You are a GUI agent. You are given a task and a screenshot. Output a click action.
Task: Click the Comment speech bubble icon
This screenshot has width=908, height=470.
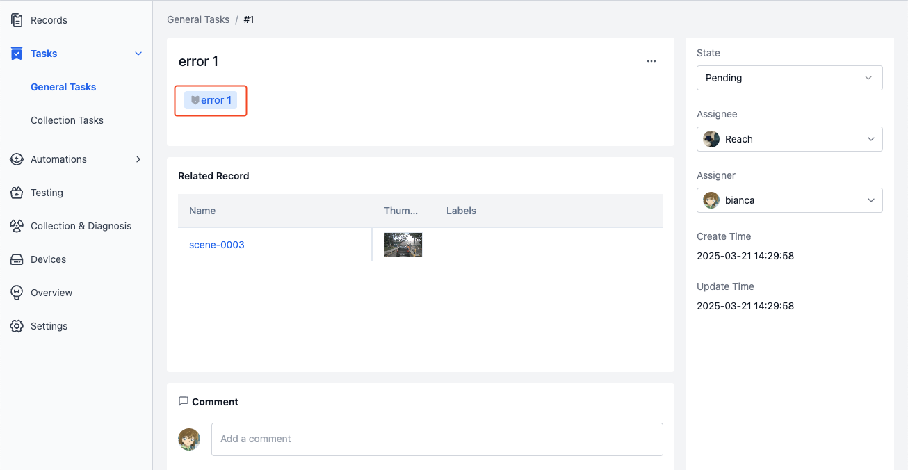[x=184, y=401]
